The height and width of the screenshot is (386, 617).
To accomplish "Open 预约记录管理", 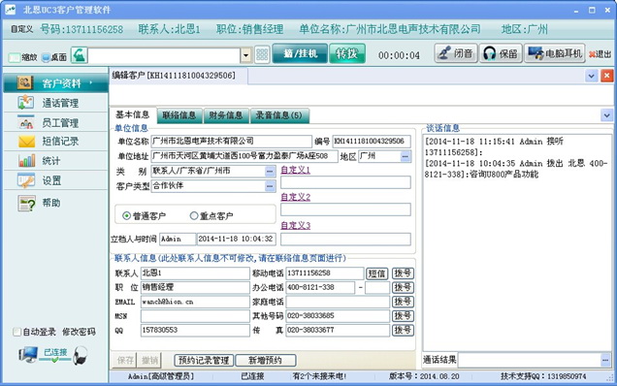I will click(204, 360).
